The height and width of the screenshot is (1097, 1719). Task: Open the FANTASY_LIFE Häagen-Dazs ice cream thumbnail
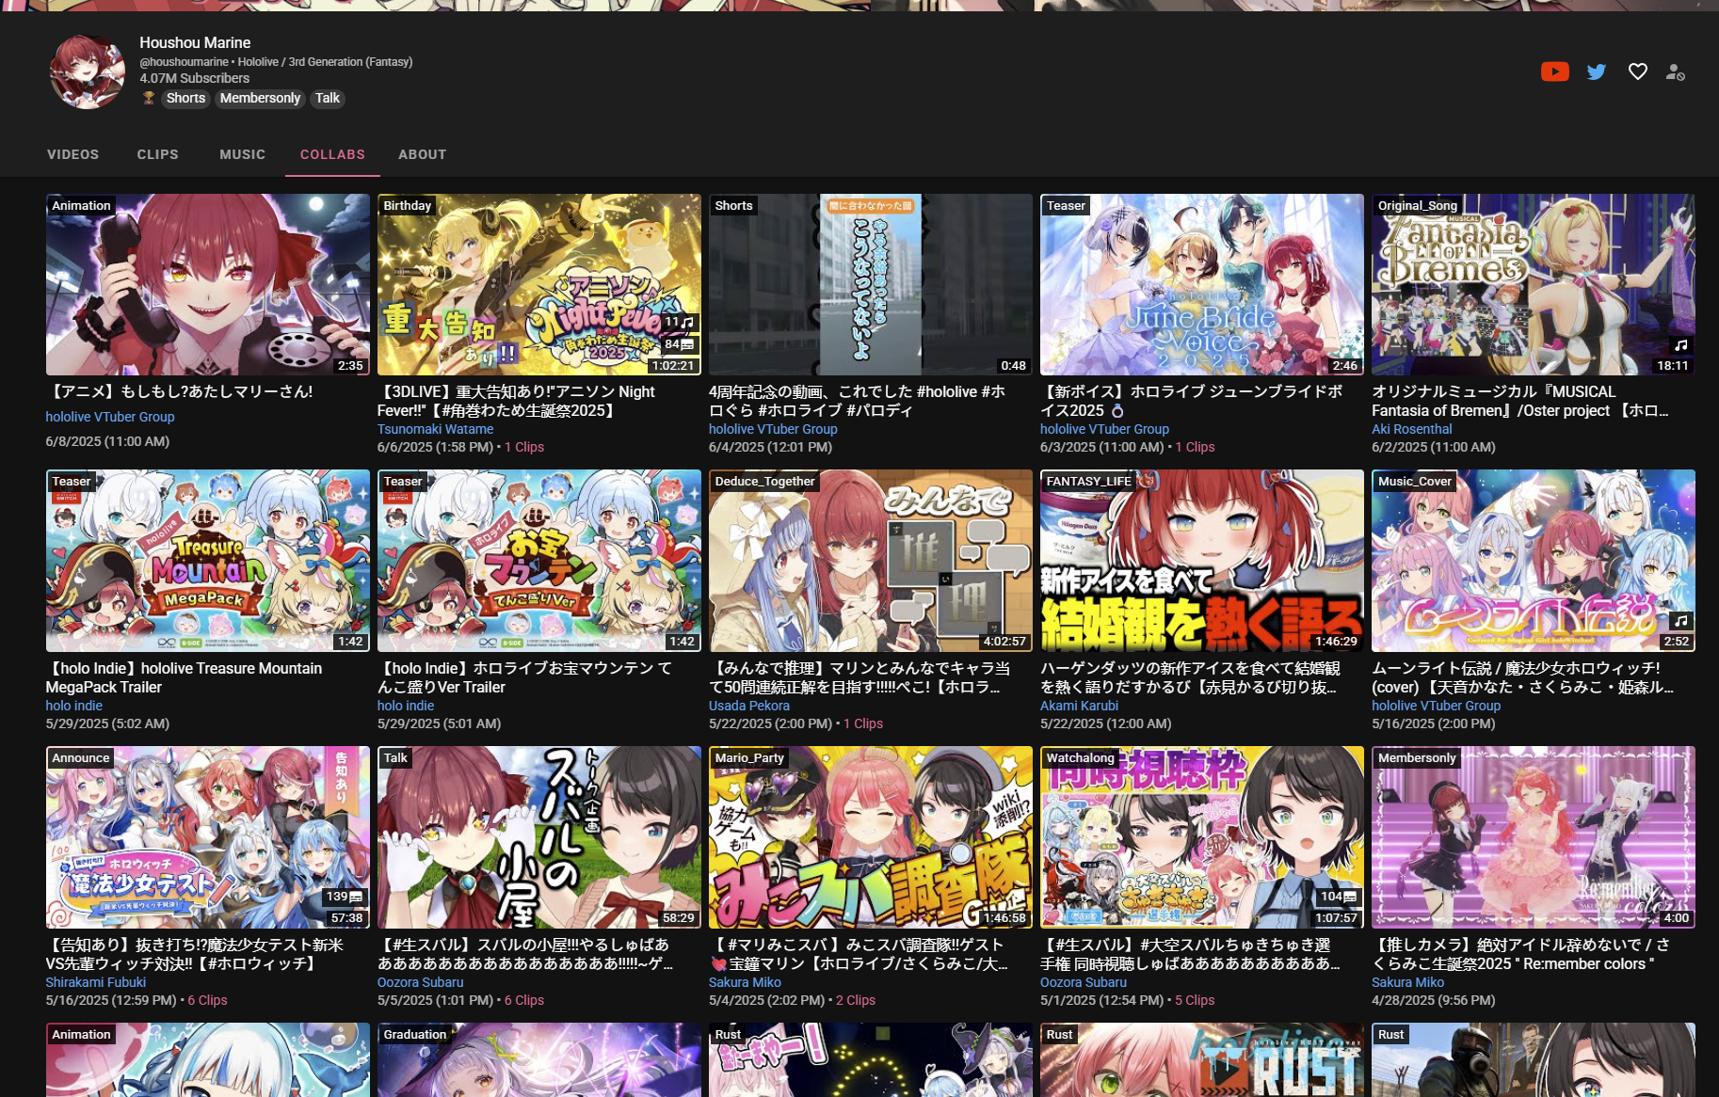pyautogui.click(x=1202, y=561)
